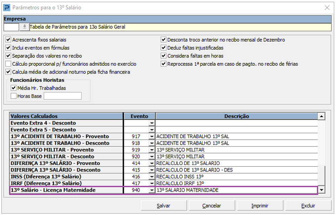Click description 13º SALARIO MATERNIDADE

(187, 190)
